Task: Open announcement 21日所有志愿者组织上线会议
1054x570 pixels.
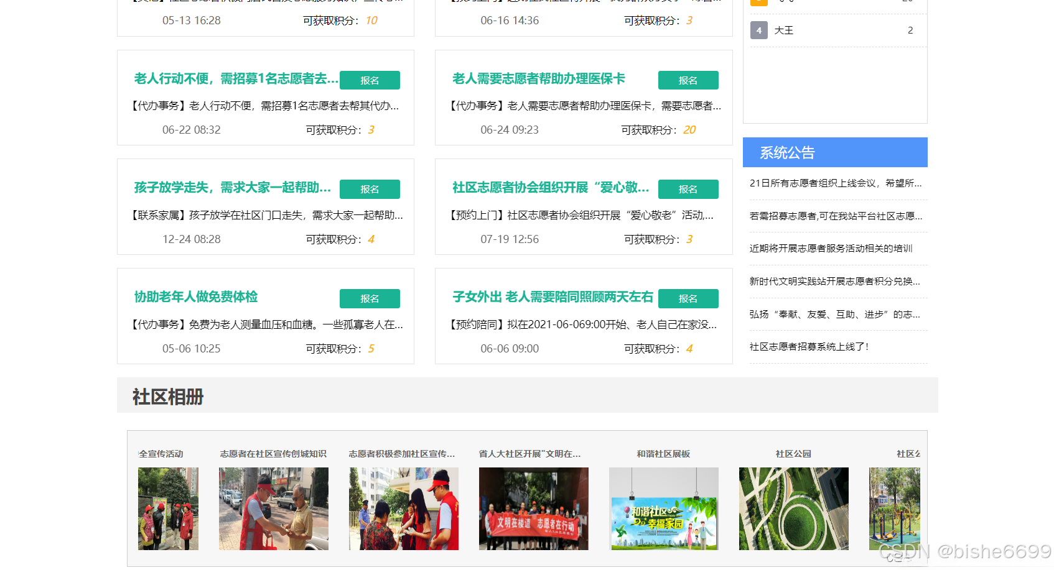Action: point(836,183)
